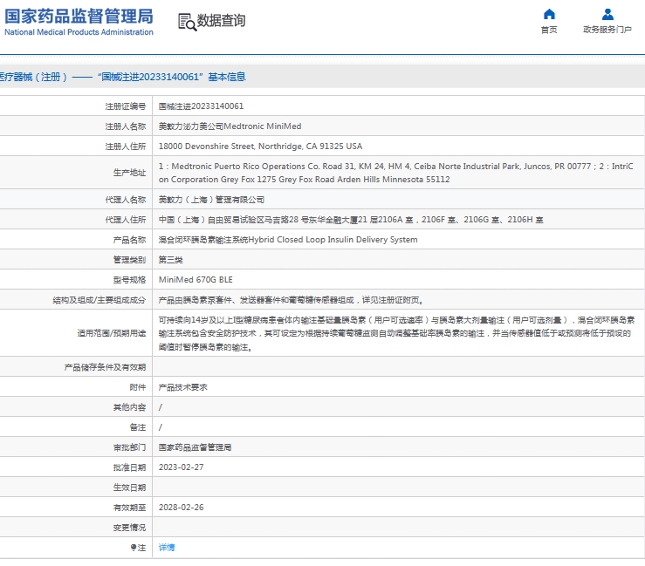Click the 代理人名称 row label
The image size is (645, 566).
pyautogui.click(x=126, y=200)
